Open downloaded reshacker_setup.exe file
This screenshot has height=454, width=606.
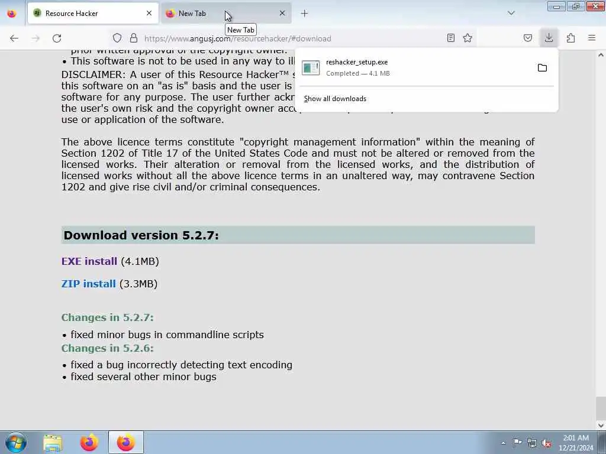[414, 67]
